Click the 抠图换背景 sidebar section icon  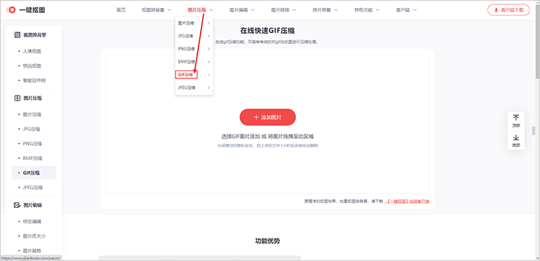(x=17, y=35)
